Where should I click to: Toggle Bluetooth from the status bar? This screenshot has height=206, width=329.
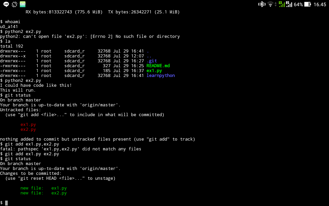(x=262, y=4)
